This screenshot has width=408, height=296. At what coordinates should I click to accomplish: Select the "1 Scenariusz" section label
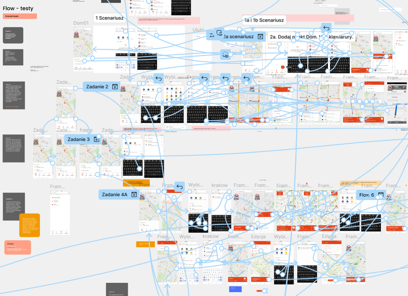click(x=109, y=18)
